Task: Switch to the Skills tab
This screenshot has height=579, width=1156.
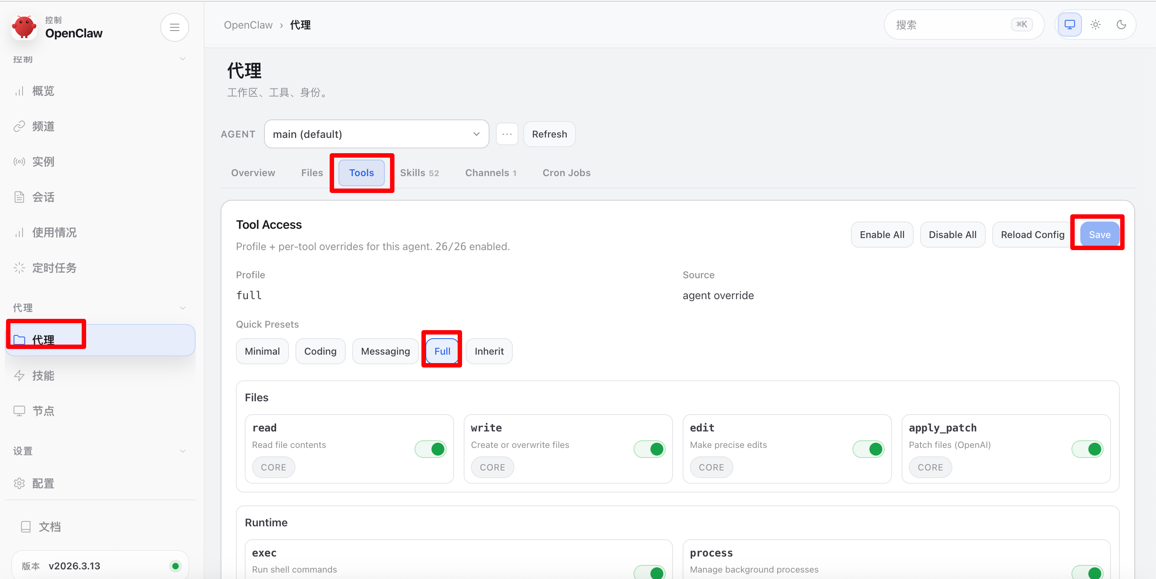Action: click(419, 173)
